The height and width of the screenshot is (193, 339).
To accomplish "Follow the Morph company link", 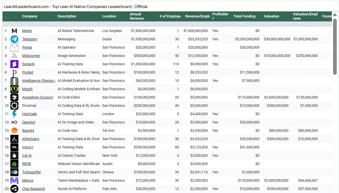I will click(27, 89).
